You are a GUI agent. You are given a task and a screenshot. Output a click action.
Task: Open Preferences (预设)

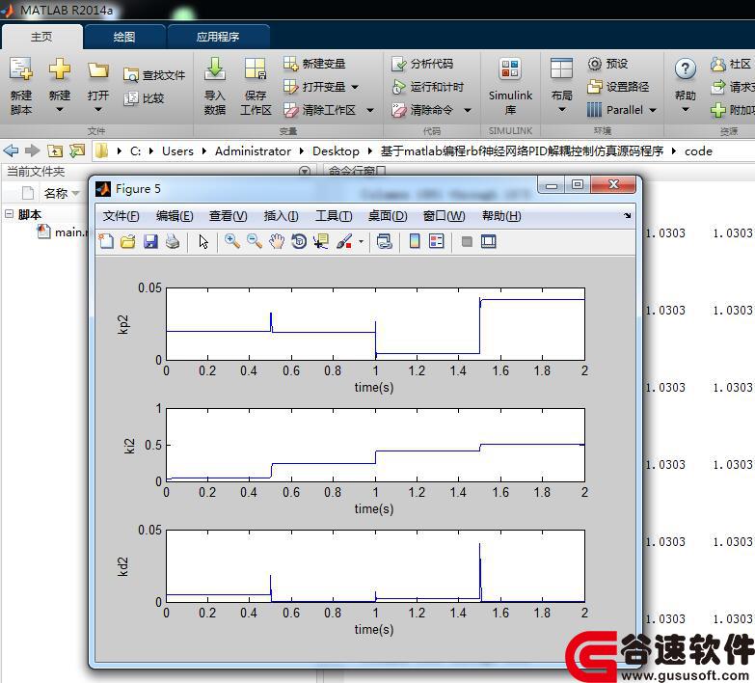tap(607, 64)
